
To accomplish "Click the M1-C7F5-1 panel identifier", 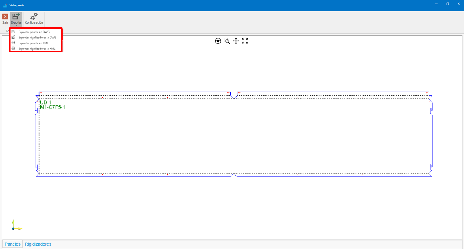I will [53, 107].
